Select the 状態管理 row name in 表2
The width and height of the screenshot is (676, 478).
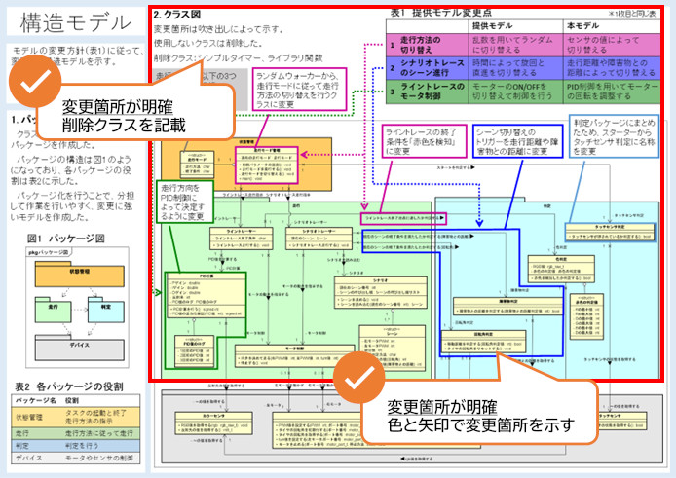(x=29, y=417)
